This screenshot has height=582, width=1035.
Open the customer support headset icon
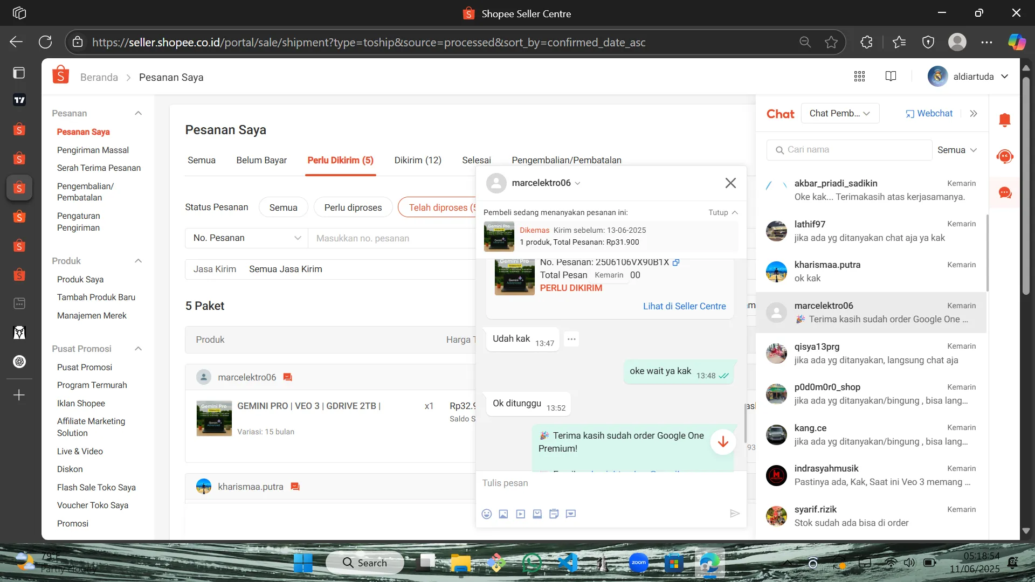pos(1005,156)
